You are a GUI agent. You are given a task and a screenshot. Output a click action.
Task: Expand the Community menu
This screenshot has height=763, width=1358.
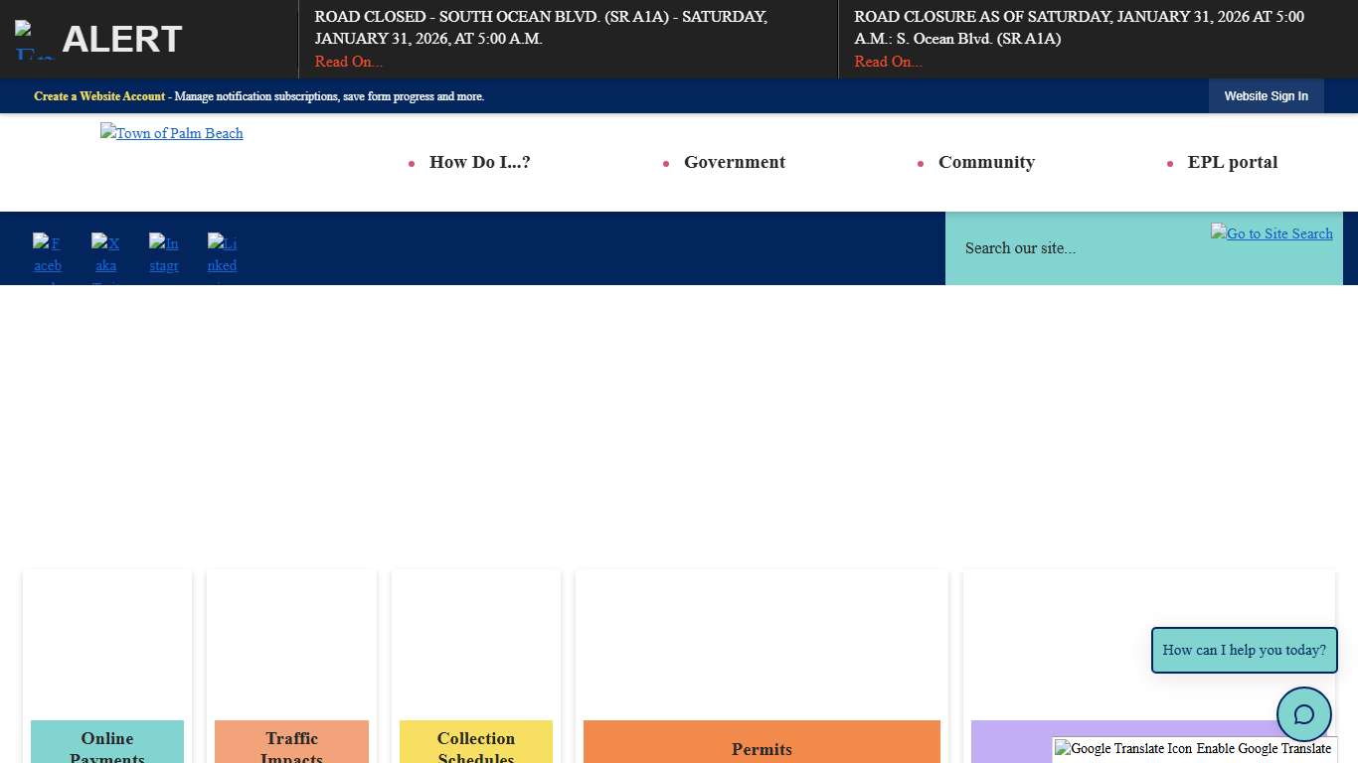click(x=986, y=162)
